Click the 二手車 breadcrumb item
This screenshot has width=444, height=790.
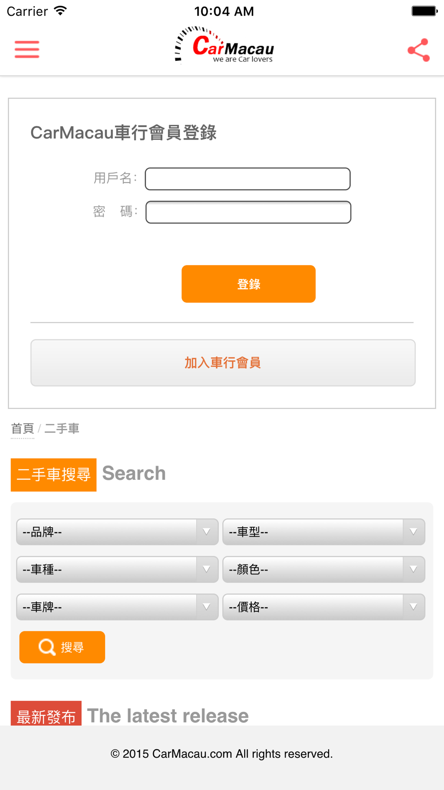coord(62,429)
